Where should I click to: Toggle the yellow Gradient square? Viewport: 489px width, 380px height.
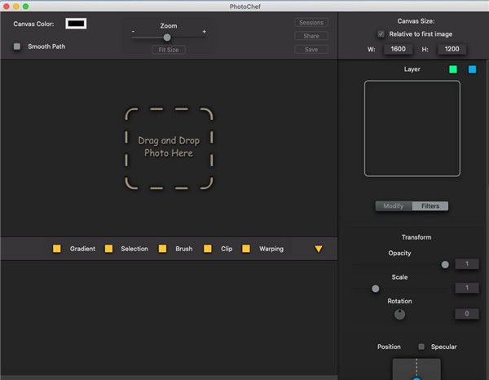[57, 249]
